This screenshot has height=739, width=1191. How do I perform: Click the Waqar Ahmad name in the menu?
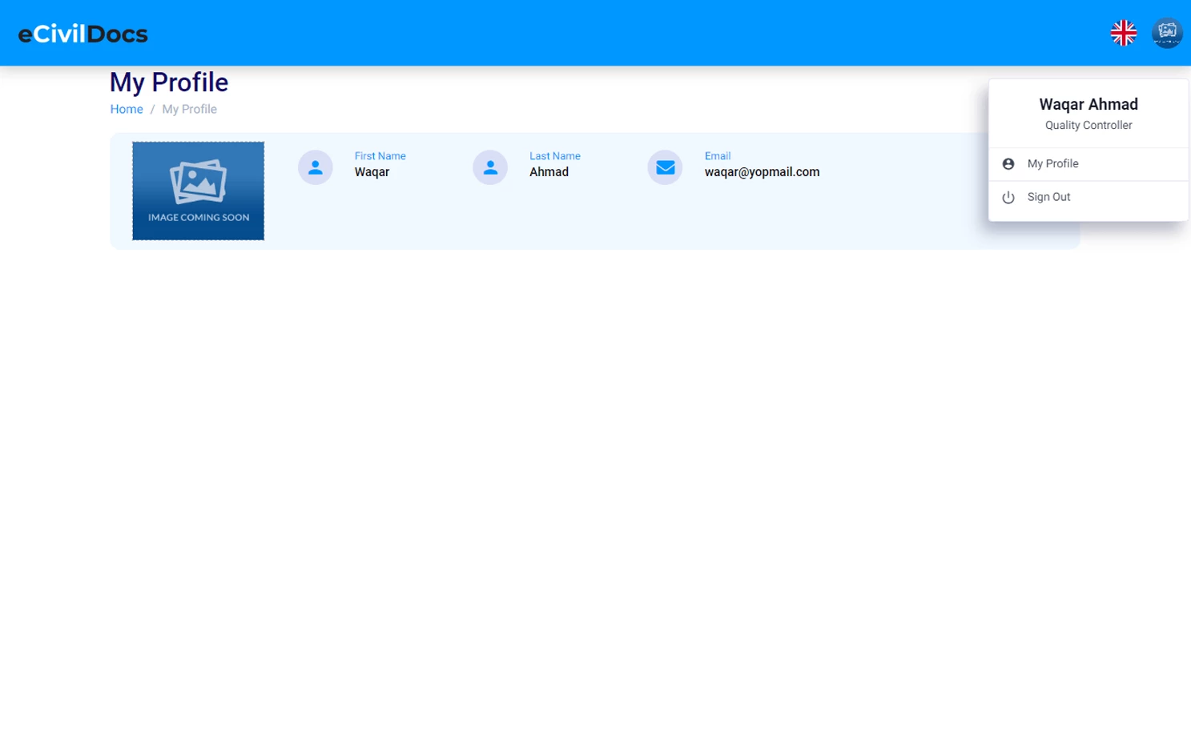tap(1088, 104)
